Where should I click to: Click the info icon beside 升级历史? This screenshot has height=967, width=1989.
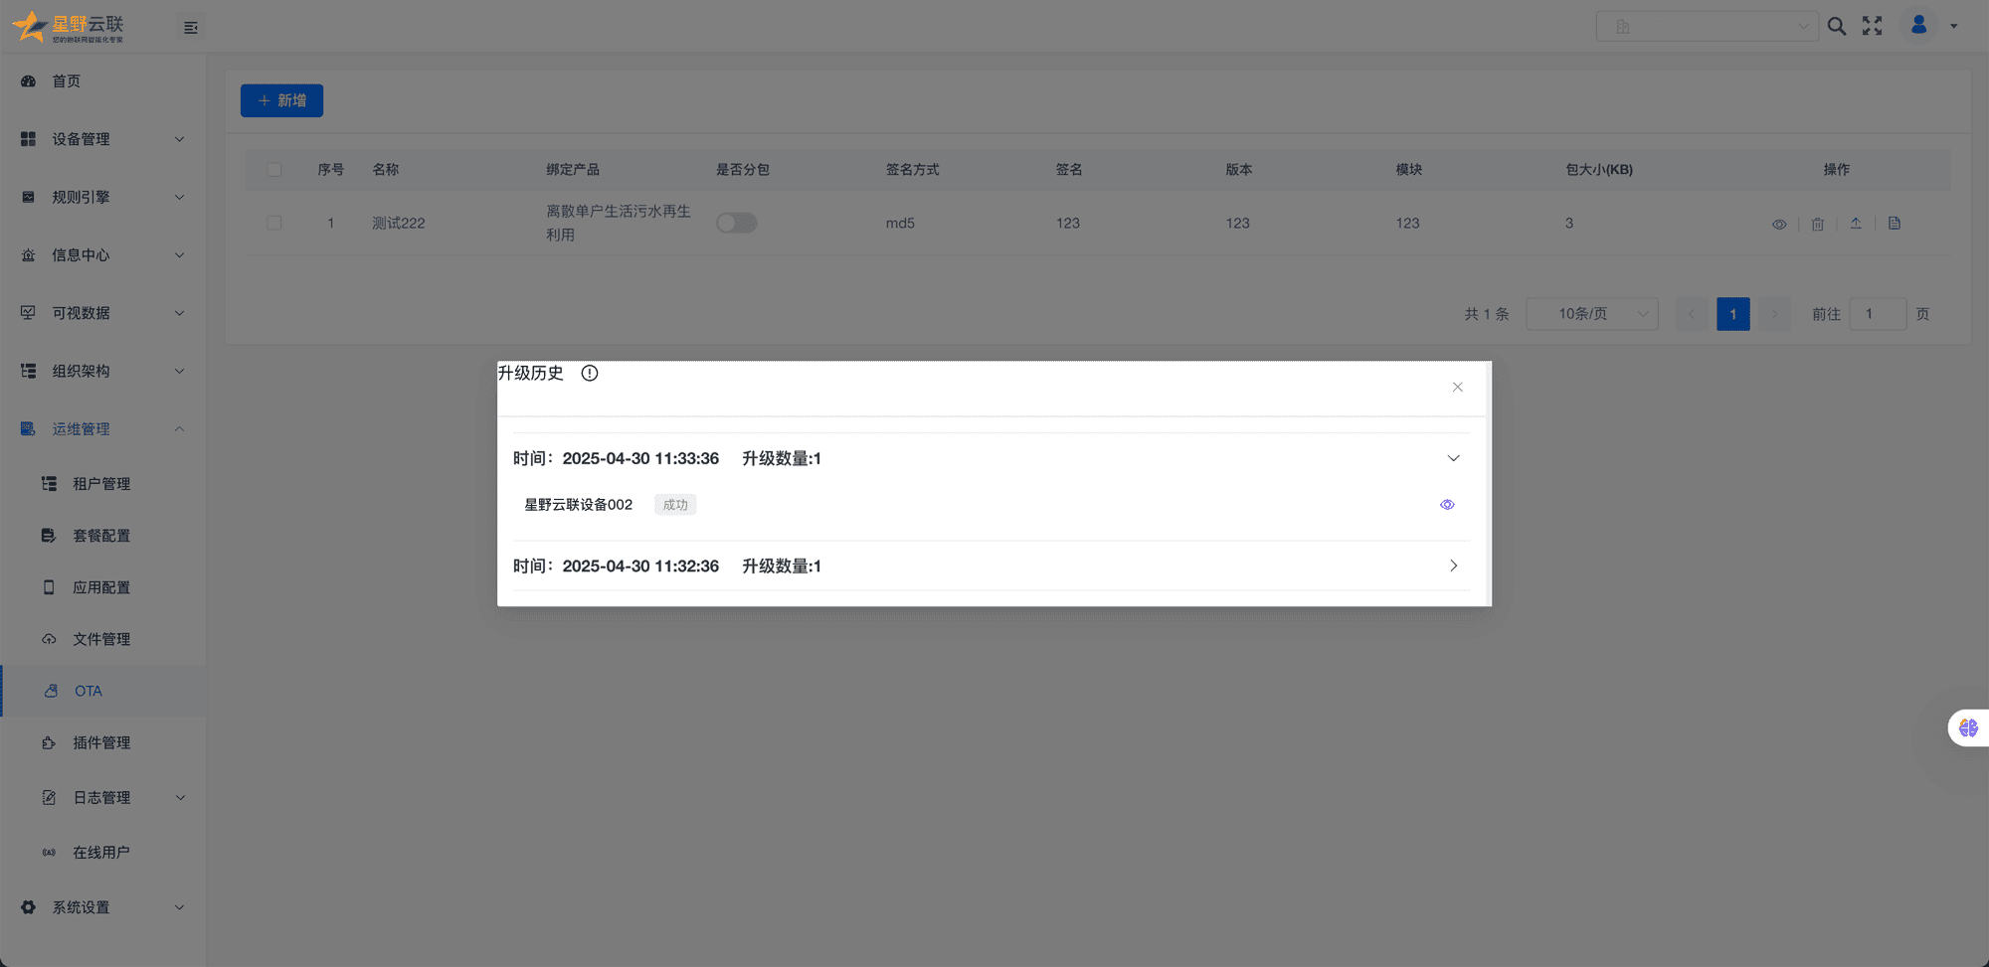590,374
